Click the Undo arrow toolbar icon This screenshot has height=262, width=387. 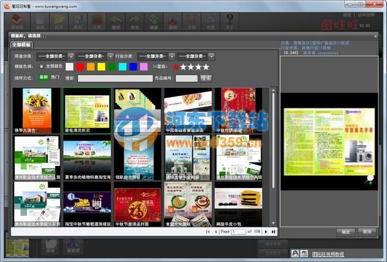[116, 22]
